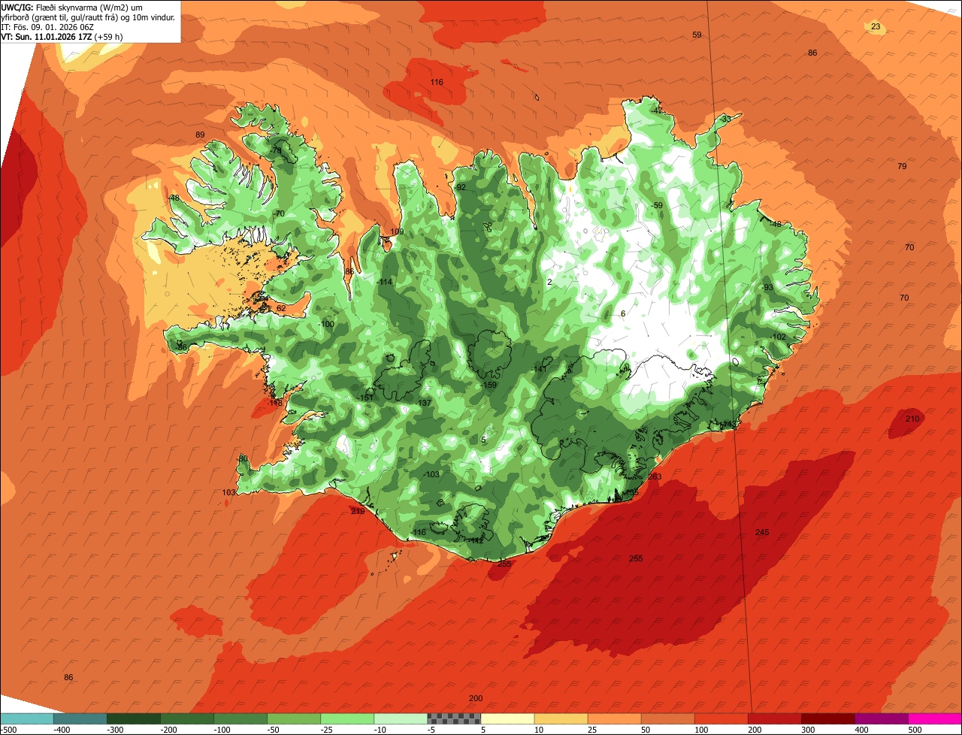
Task: Click the 245 value over the sea
Action: click(x=762, y=532)
